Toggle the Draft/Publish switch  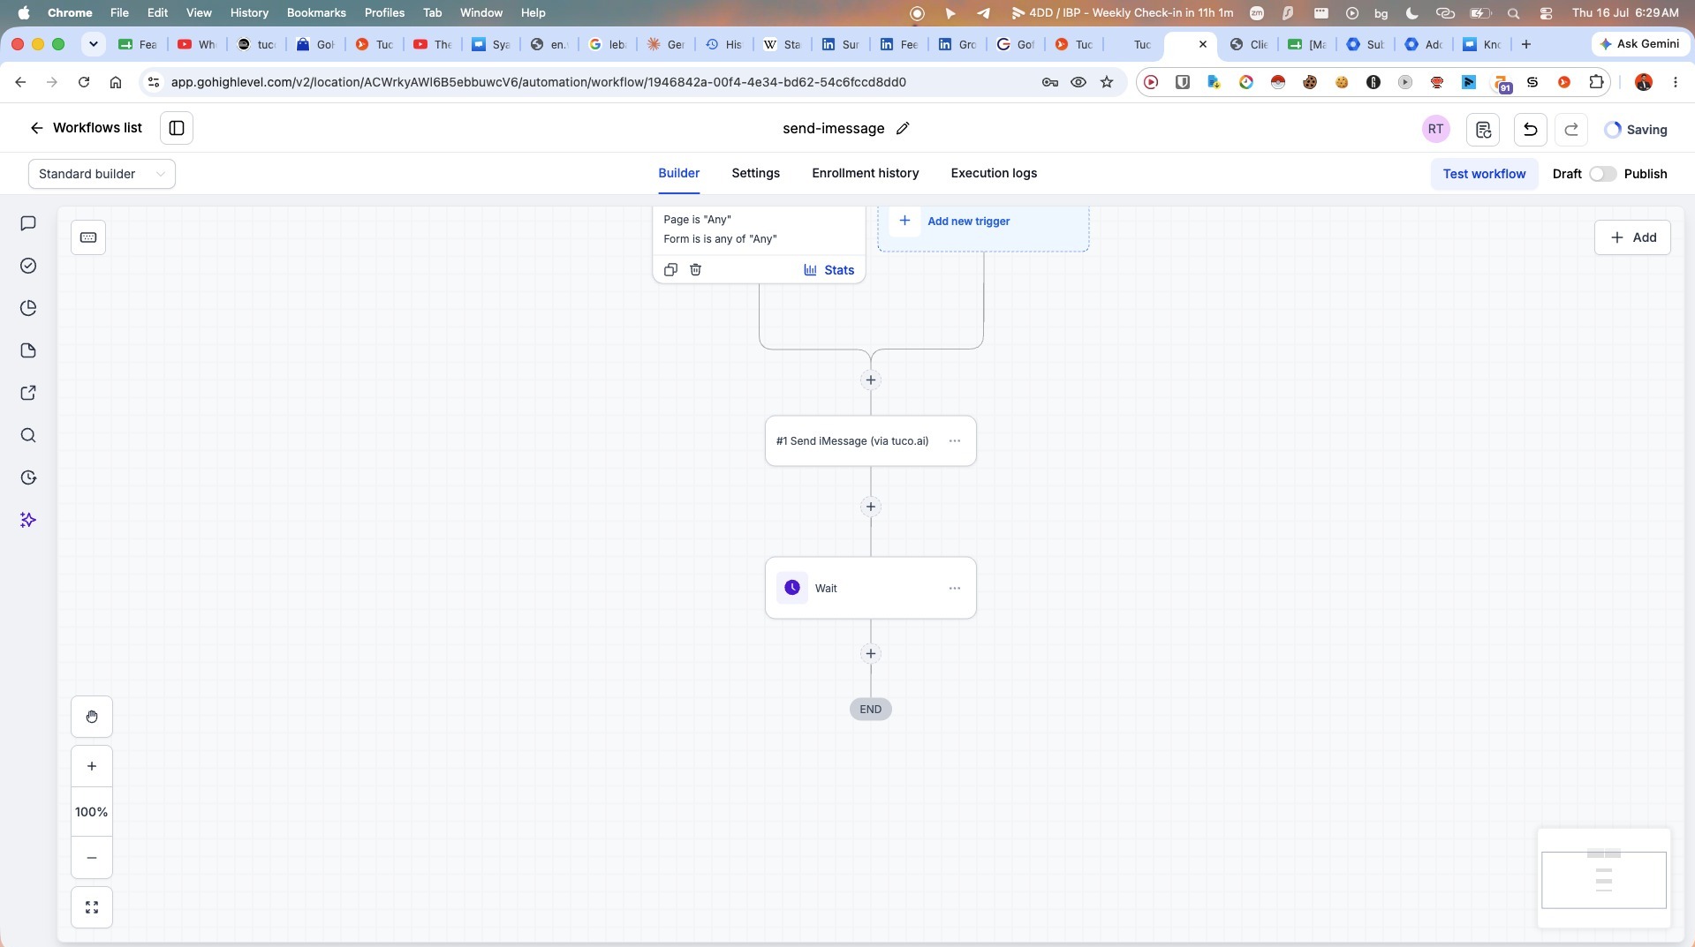(1602, 174)
